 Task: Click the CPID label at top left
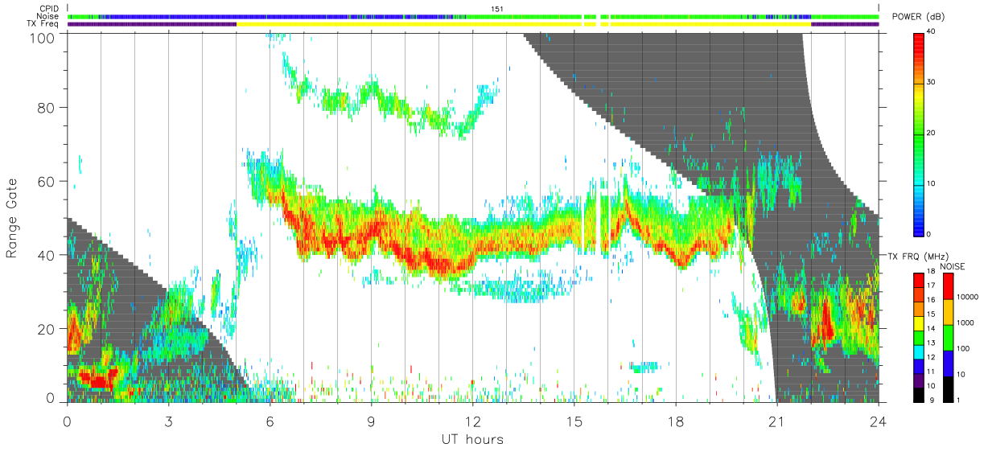(x=47, y=9)
